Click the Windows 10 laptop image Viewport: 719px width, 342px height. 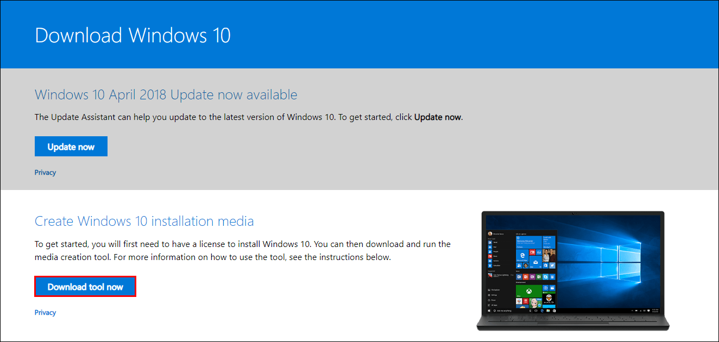(x=573, y=270)
